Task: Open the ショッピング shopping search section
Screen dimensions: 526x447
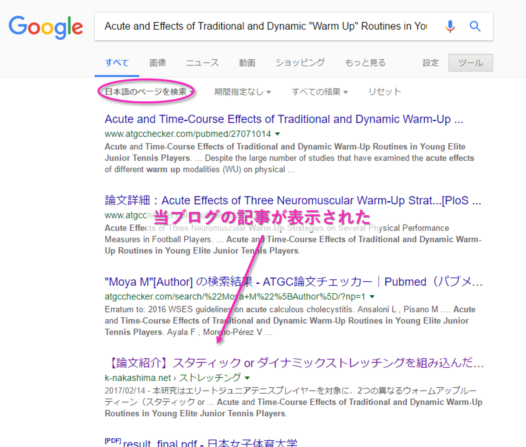Action: tap(300, 63)
